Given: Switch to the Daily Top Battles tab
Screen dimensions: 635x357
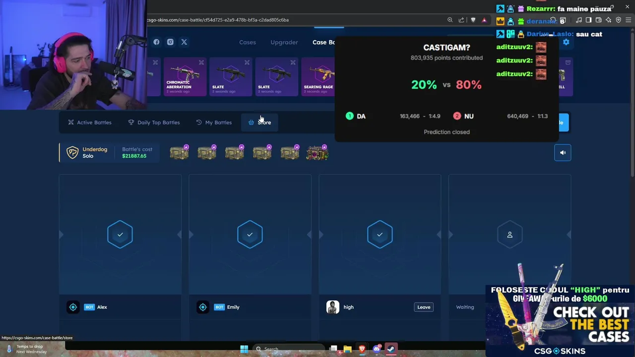Looking at the screenshot, I should point(154,122).
